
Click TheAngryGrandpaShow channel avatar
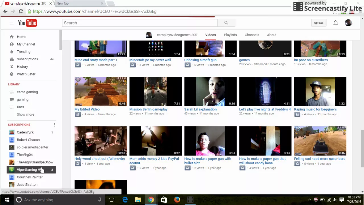(x=12, y=162)
